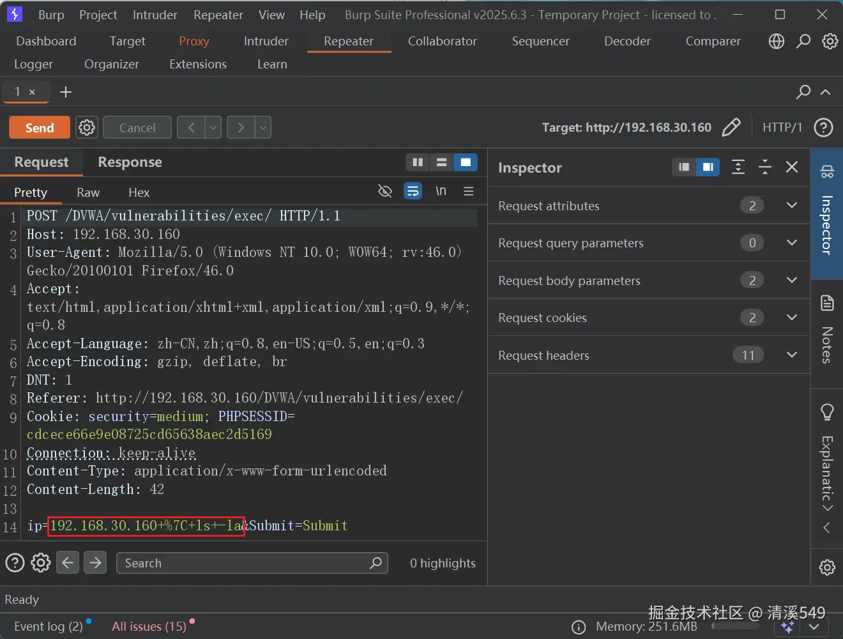Open the forward history dropdown

tap(263, 127)
